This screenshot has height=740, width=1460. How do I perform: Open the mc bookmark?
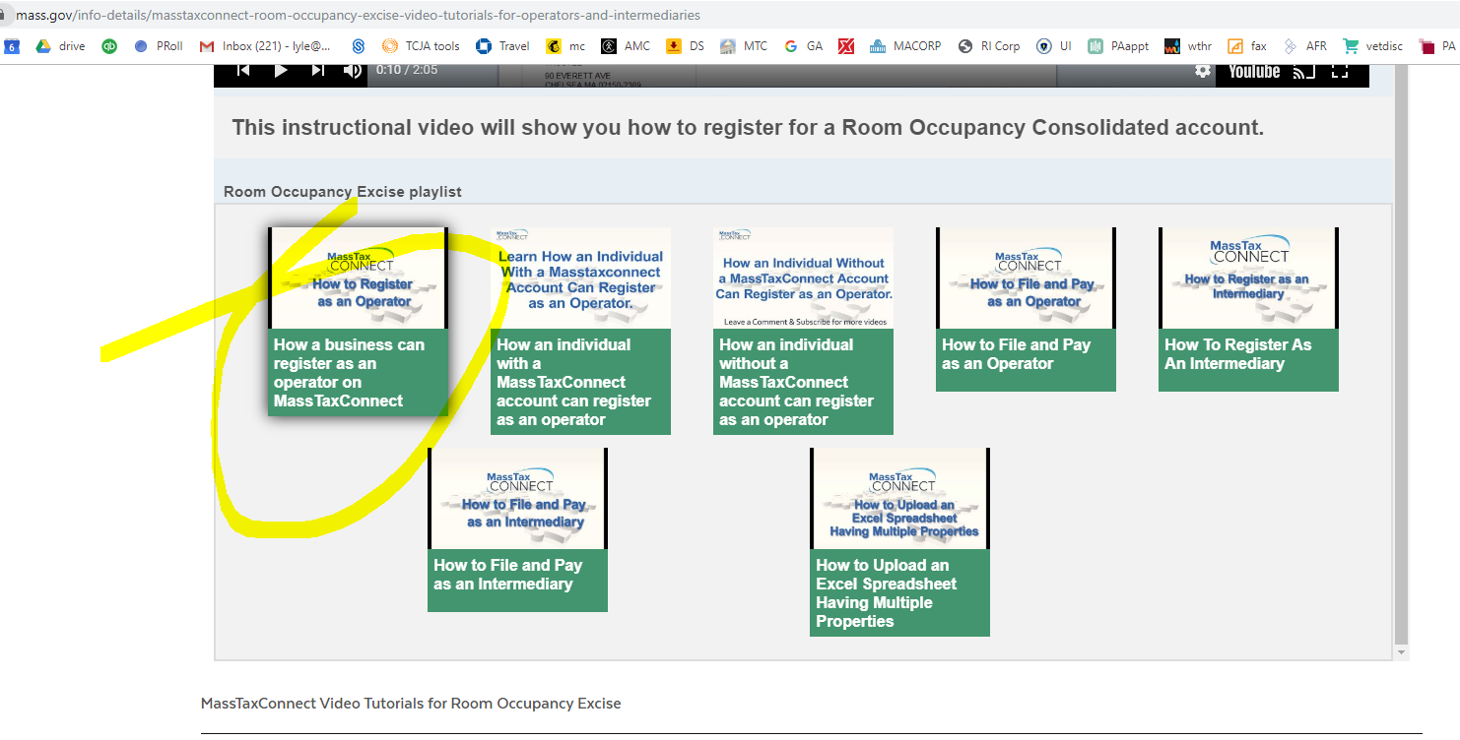pyautogui.click(x=566, y=45)
